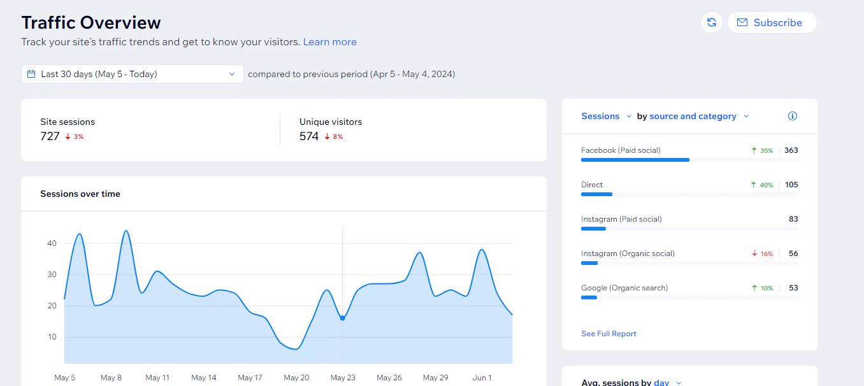Open the Last 30 days date range dropdown
Image resolution: width=864 pixels, height=386 pixels.
click(x=133, y=74)
